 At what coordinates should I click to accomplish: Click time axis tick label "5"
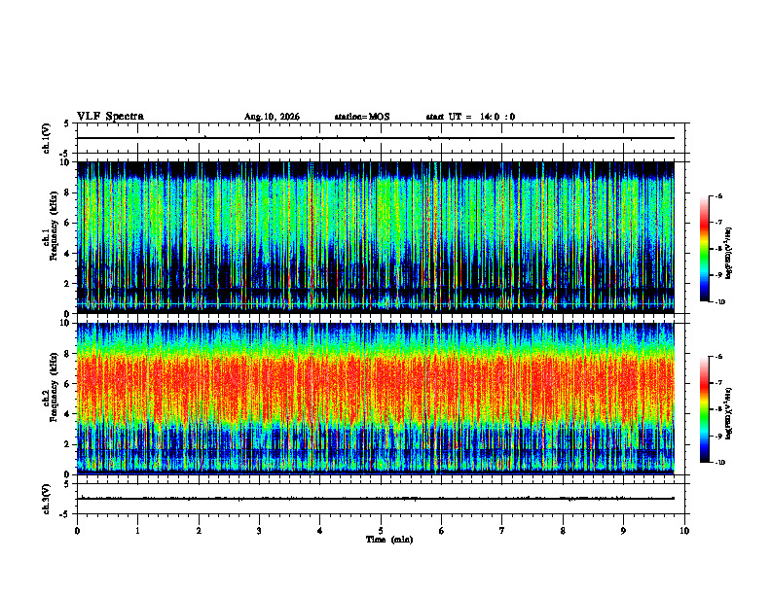point(381,531)
